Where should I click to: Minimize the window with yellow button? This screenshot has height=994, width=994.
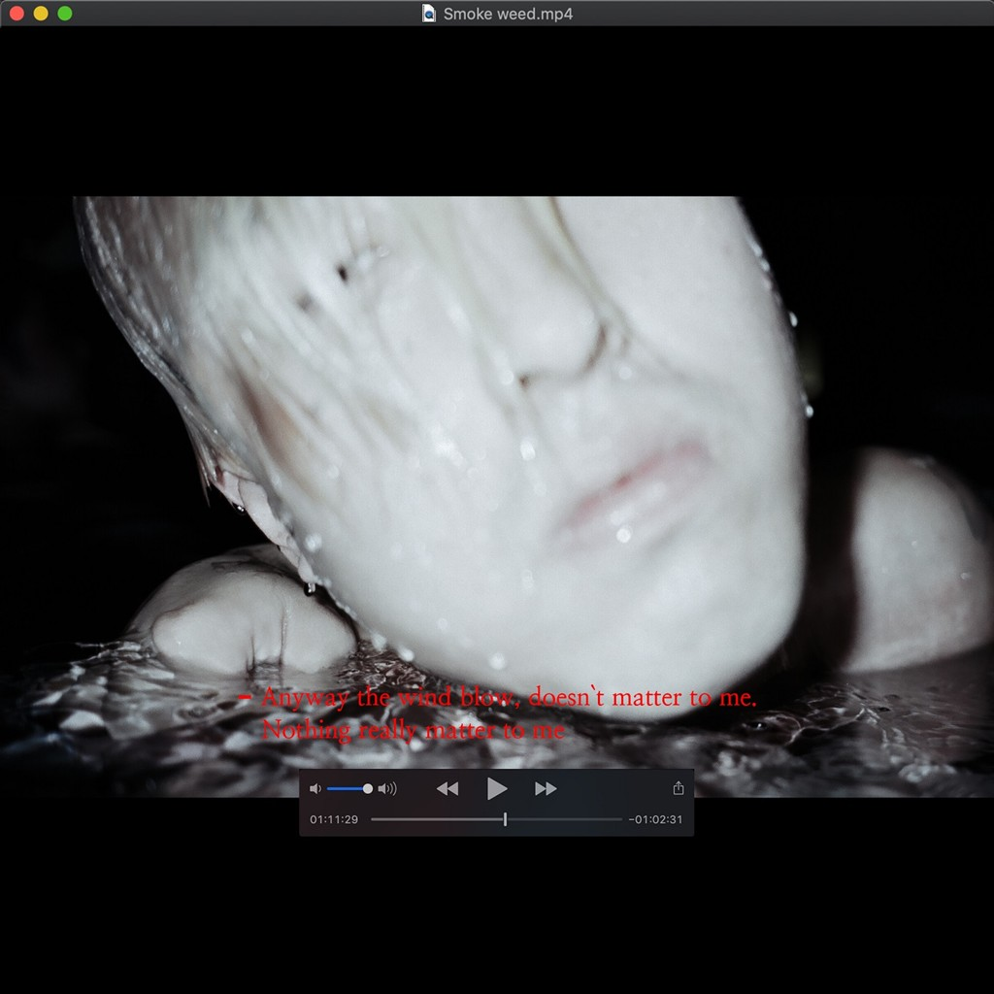41,14
